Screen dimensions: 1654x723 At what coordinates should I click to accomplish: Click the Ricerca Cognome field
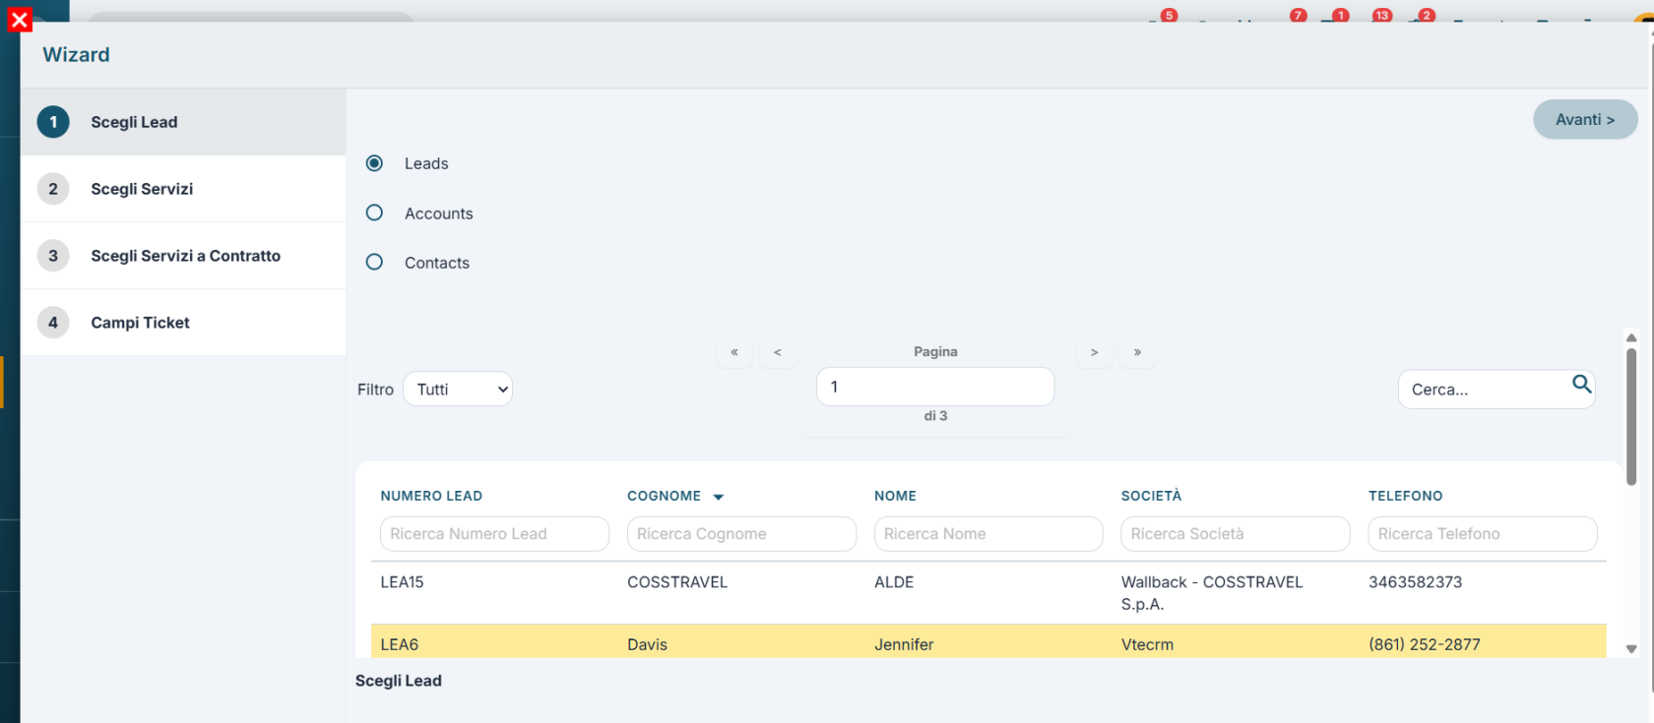click(741, 534)
